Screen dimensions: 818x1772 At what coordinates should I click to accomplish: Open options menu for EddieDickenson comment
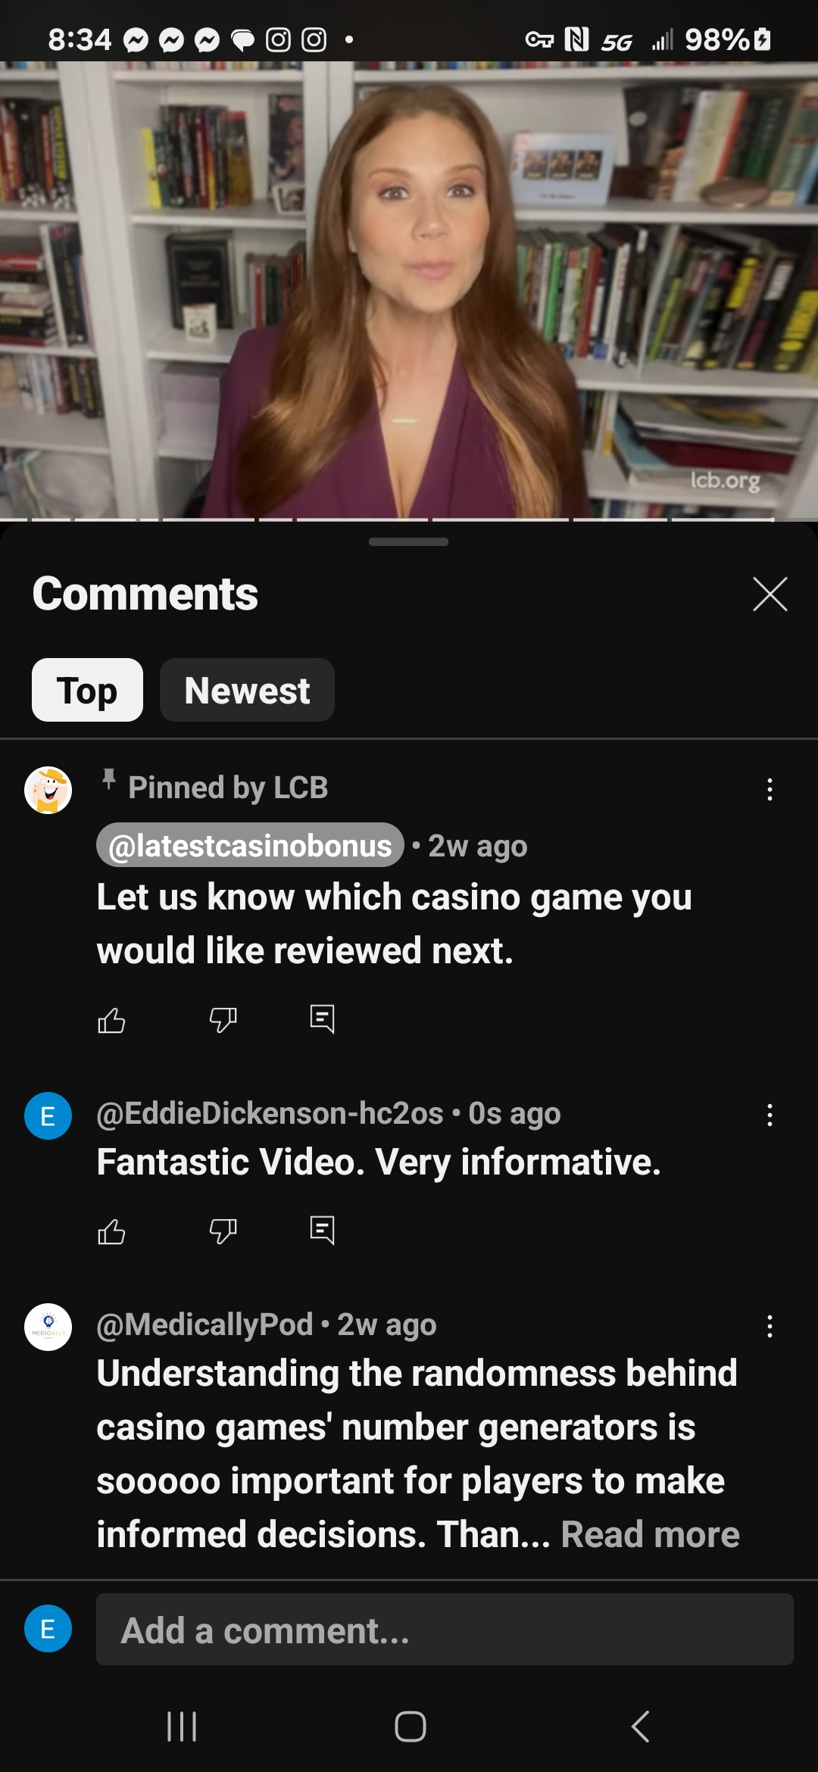(770, 1115)
